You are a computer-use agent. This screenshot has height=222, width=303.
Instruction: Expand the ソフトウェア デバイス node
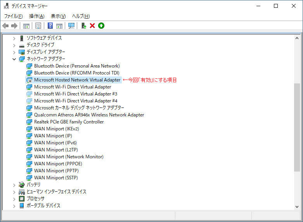tap(14, 38)
